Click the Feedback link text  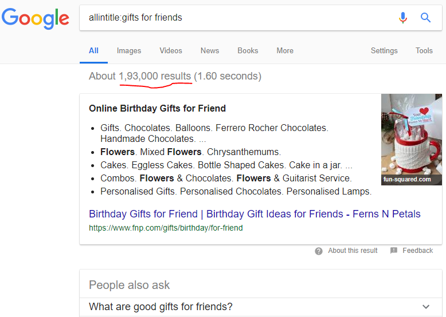(417, 251)
